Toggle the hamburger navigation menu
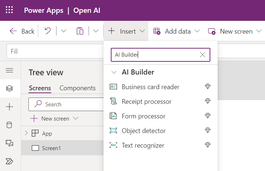Viewport: 265px width, 171px height. click(x=9, y=70)
